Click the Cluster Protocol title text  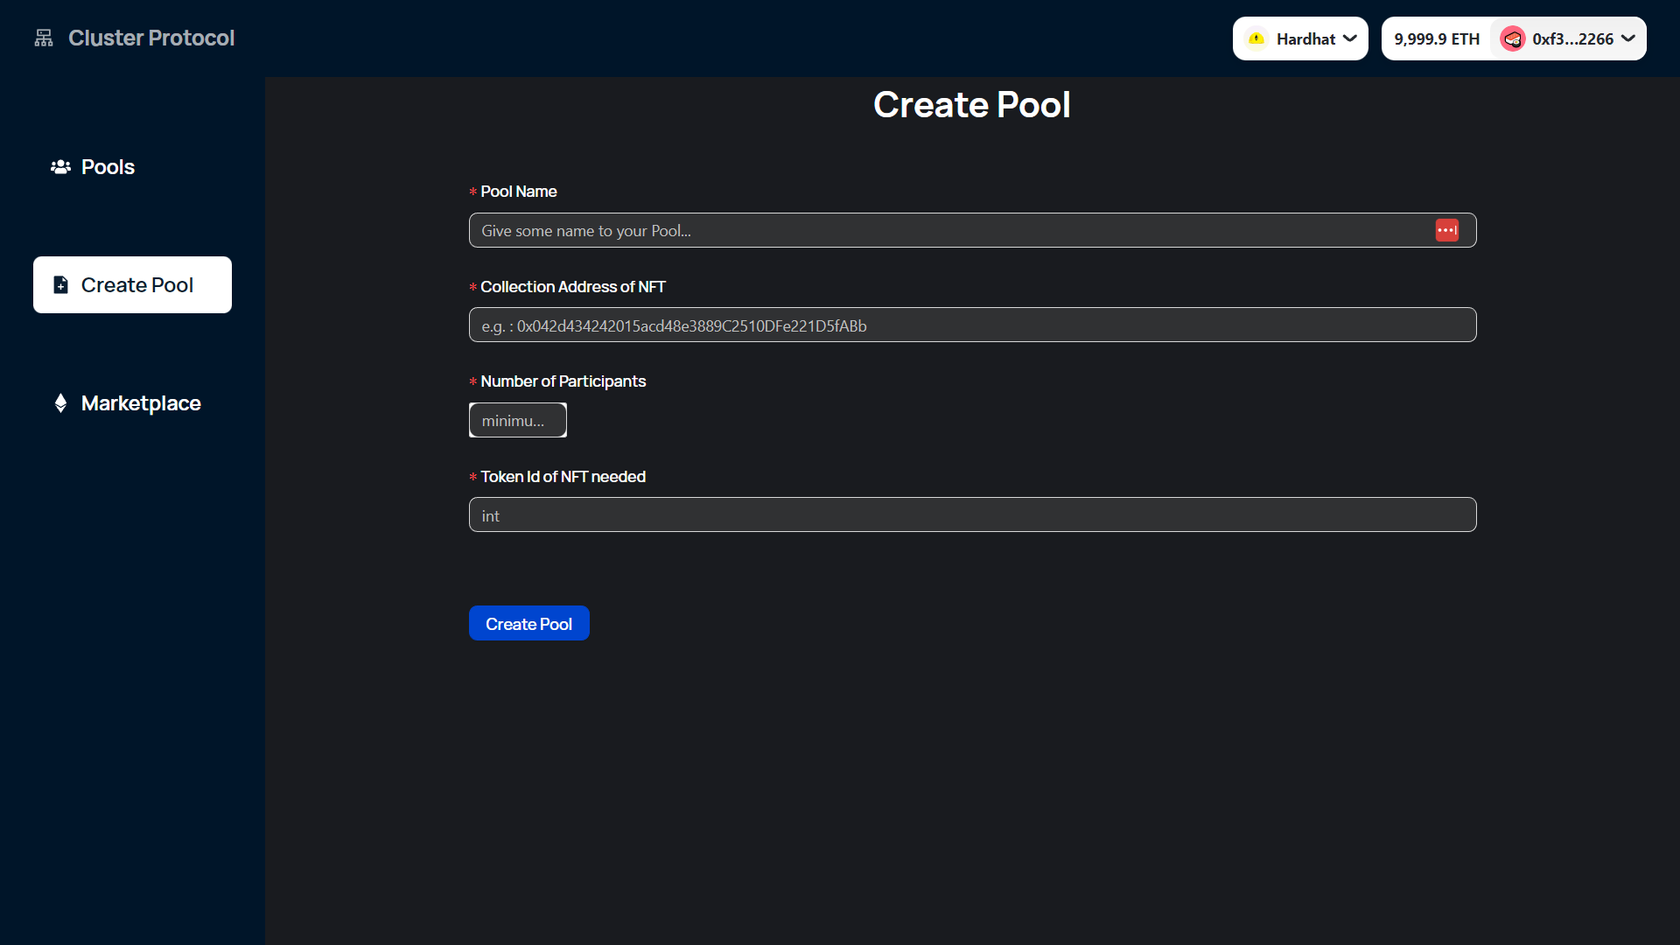click(151, 38)
